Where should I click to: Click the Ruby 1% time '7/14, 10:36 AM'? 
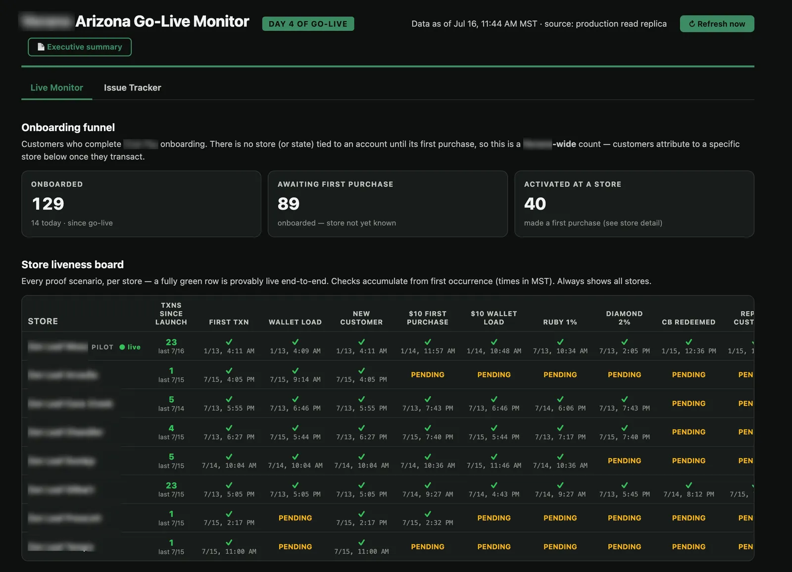coord(560,466)
